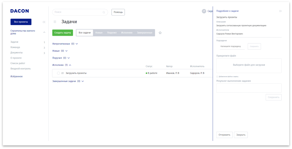Open the hamburger menu beside Задачи heading
292x149 pixels.
pos(55,22)
